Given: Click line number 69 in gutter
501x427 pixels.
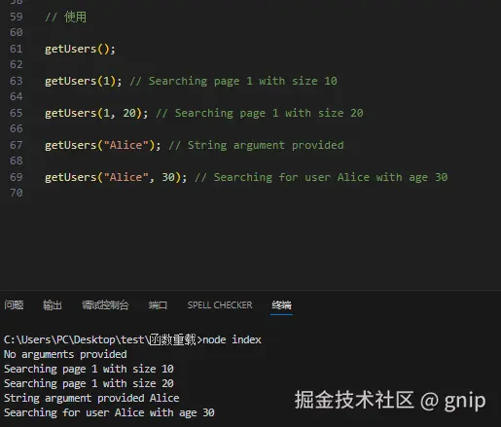Looking at the screenshot, I should (x=17, y=177).
